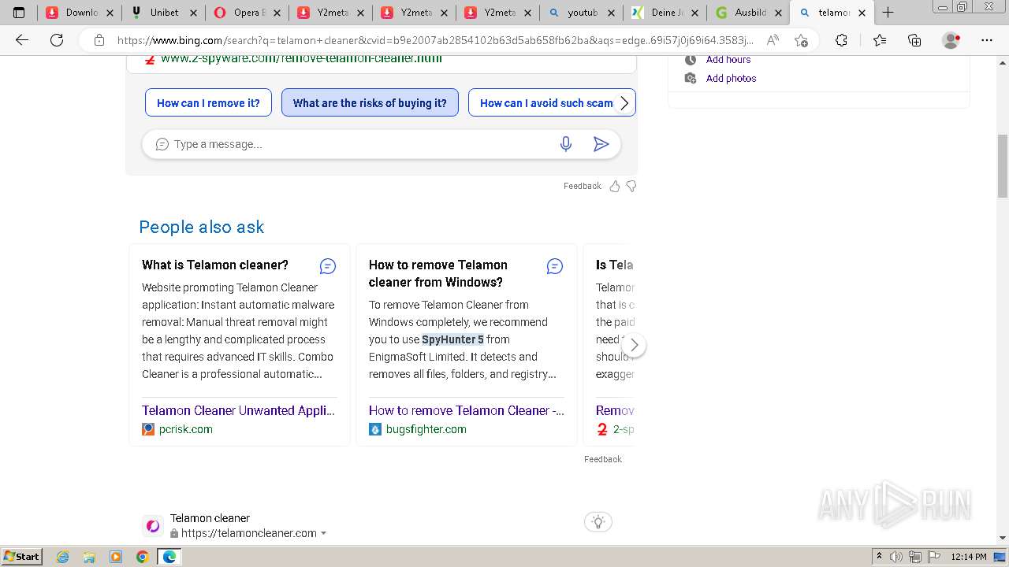Open the Add hours link
The width and height of the screenshot is (1009, 567).
728,60
